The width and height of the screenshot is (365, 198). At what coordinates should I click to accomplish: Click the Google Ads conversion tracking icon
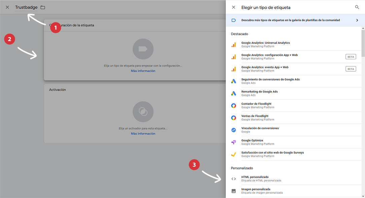coord(233,81)
